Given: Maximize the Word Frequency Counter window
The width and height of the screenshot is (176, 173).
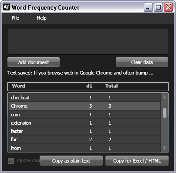Looking at the screenshot, I should (x=158, y=7).
